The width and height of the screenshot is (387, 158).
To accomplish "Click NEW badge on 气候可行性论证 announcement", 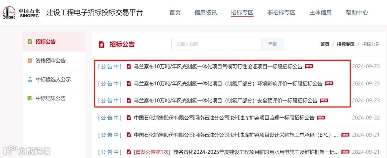I will click(309, 66).
